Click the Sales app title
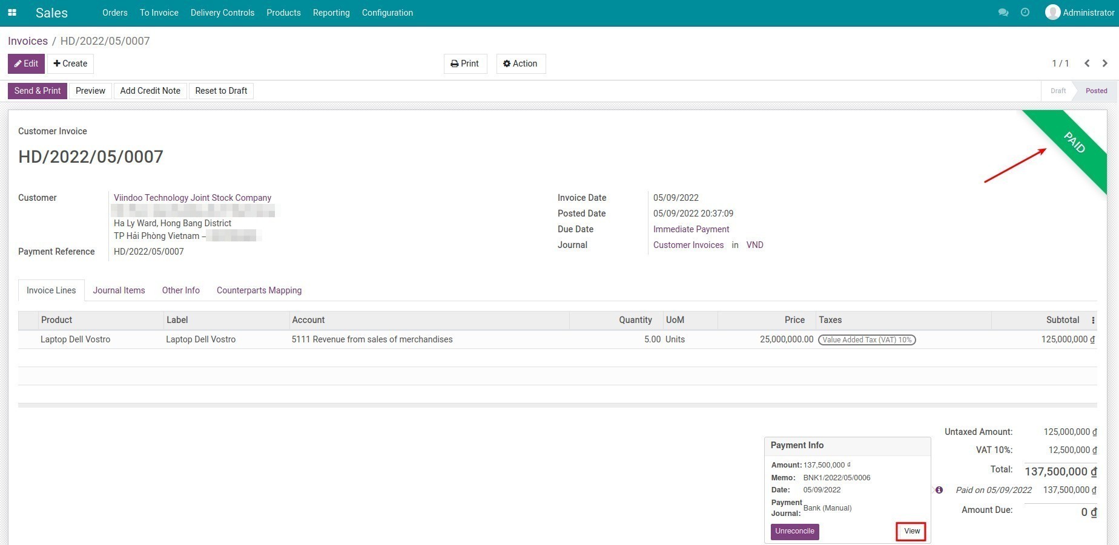This screenshot has width=1119, height=545. click(x=51, y=13)
